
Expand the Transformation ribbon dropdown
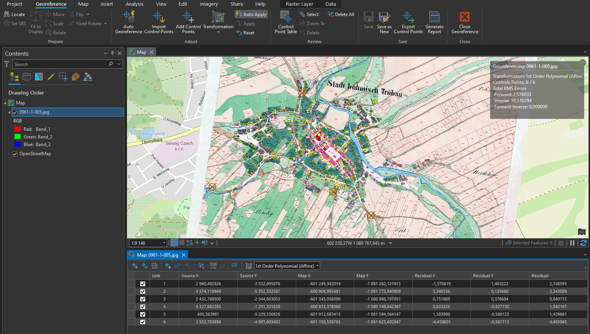coord(218,32)
